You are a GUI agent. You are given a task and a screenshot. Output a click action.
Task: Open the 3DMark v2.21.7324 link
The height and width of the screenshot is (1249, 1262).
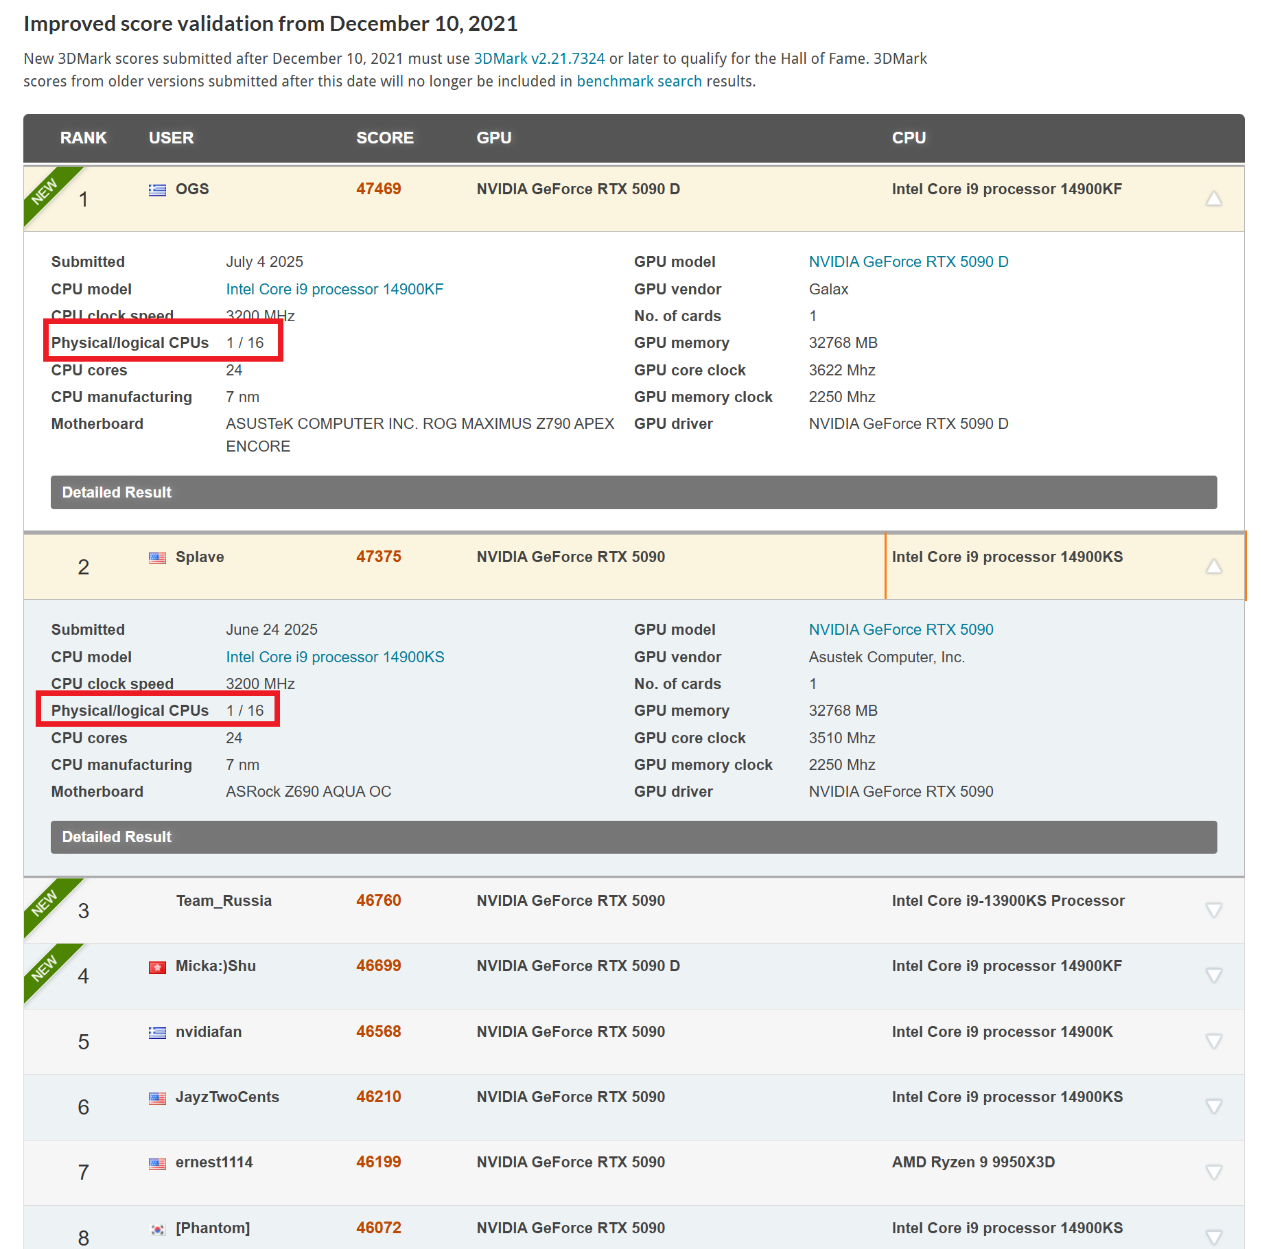[x=539, y=59]
